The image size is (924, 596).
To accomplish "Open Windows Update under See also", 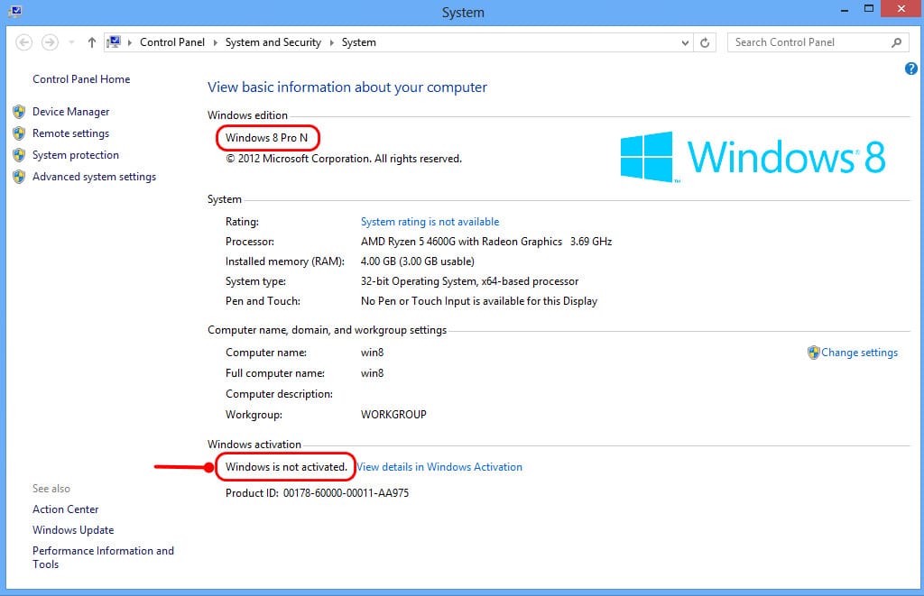I will tap(73, 530).
